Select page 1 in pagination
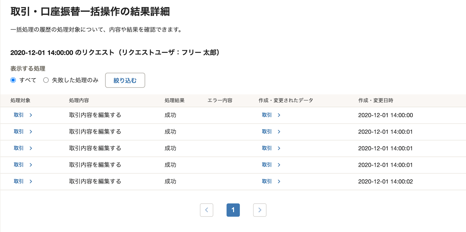The width and height of the screenshot is (466, 232). tap(233, 210)
